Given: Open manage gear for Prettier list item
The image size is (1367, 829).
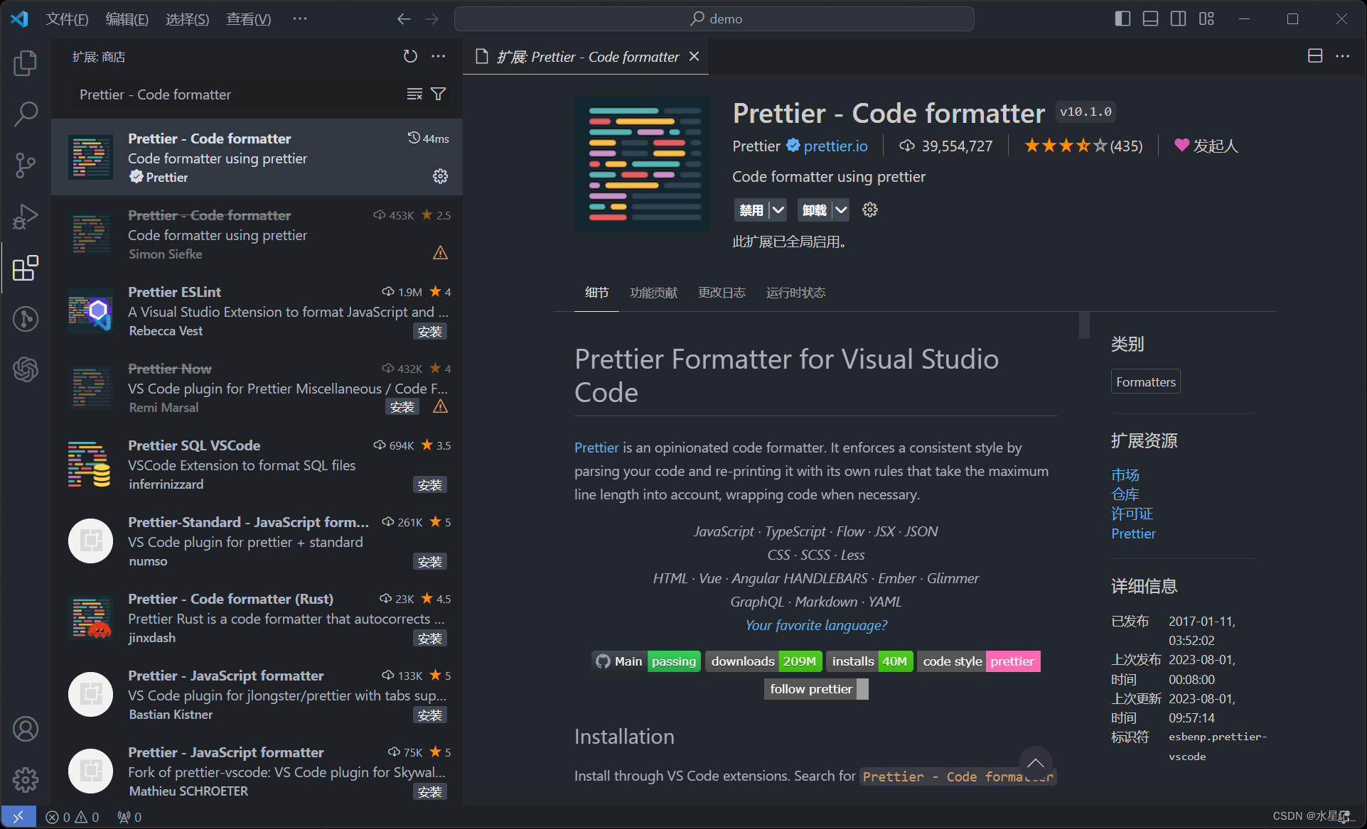Looking at the screenshot, I should pos(440,176).
